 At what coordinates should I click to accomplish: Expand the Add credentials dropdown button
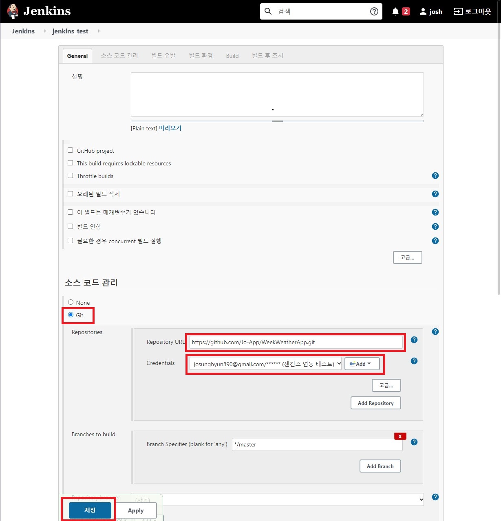(x=362, y=364)
